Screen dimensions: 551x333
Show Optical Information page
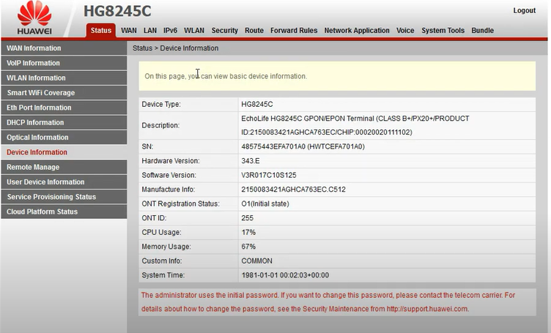[37, 138]
